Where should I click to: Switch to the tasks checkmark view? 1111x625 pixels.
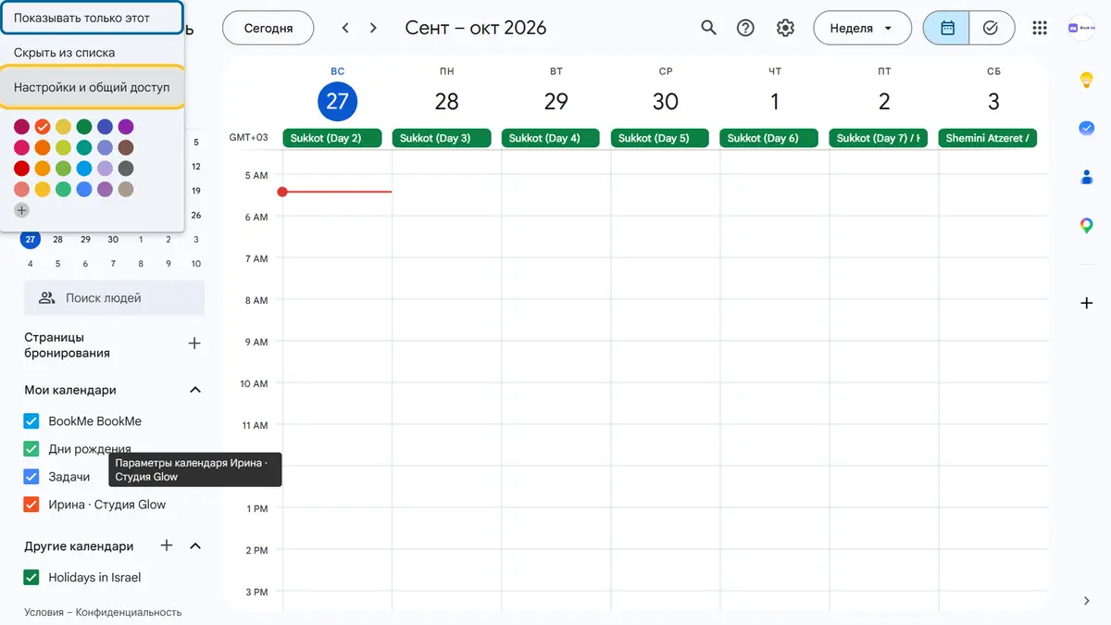pos(991,28)
